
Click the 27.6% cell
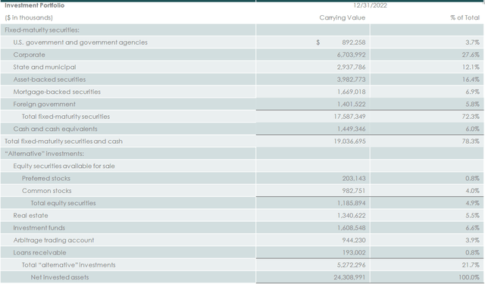(471, 55)
